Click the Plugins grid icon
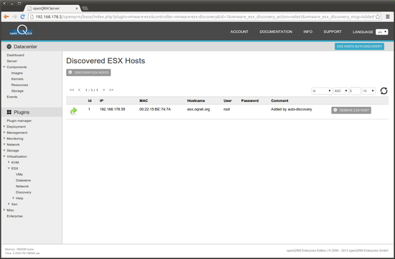The width and height of the screenshot is (395, 259). click(9, 112)
